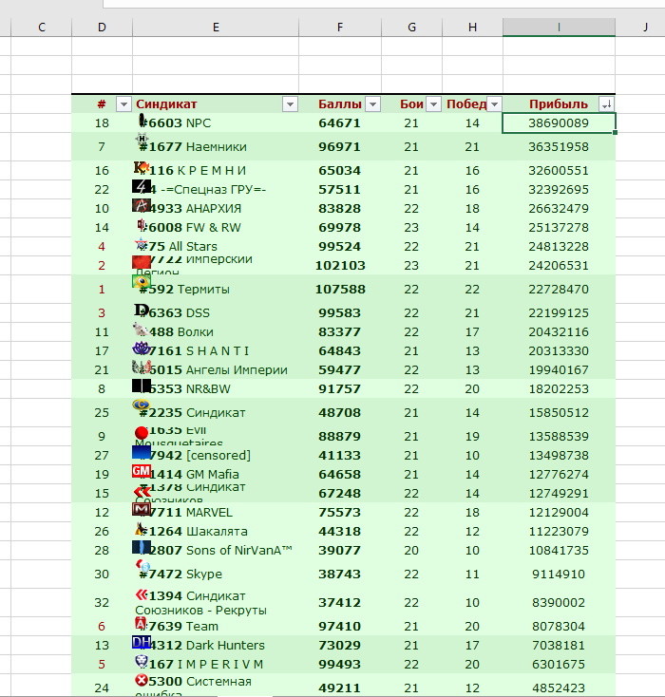Click the S H A N T I lotus icon
Viewport: 665px width, 697px height.
pyautogui.click(x=142, y=348)
